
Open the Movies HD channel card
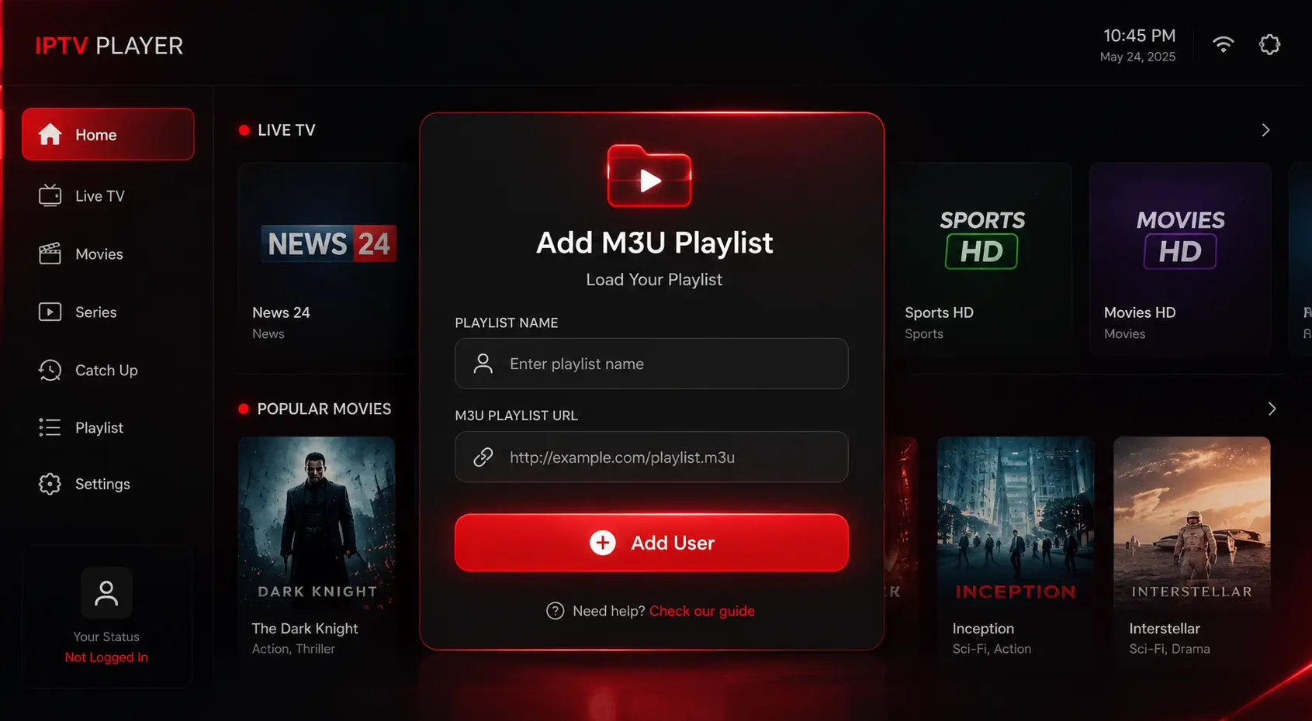(1180, 260)
